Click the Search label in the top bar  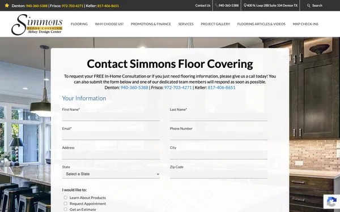tap(317, 6)
